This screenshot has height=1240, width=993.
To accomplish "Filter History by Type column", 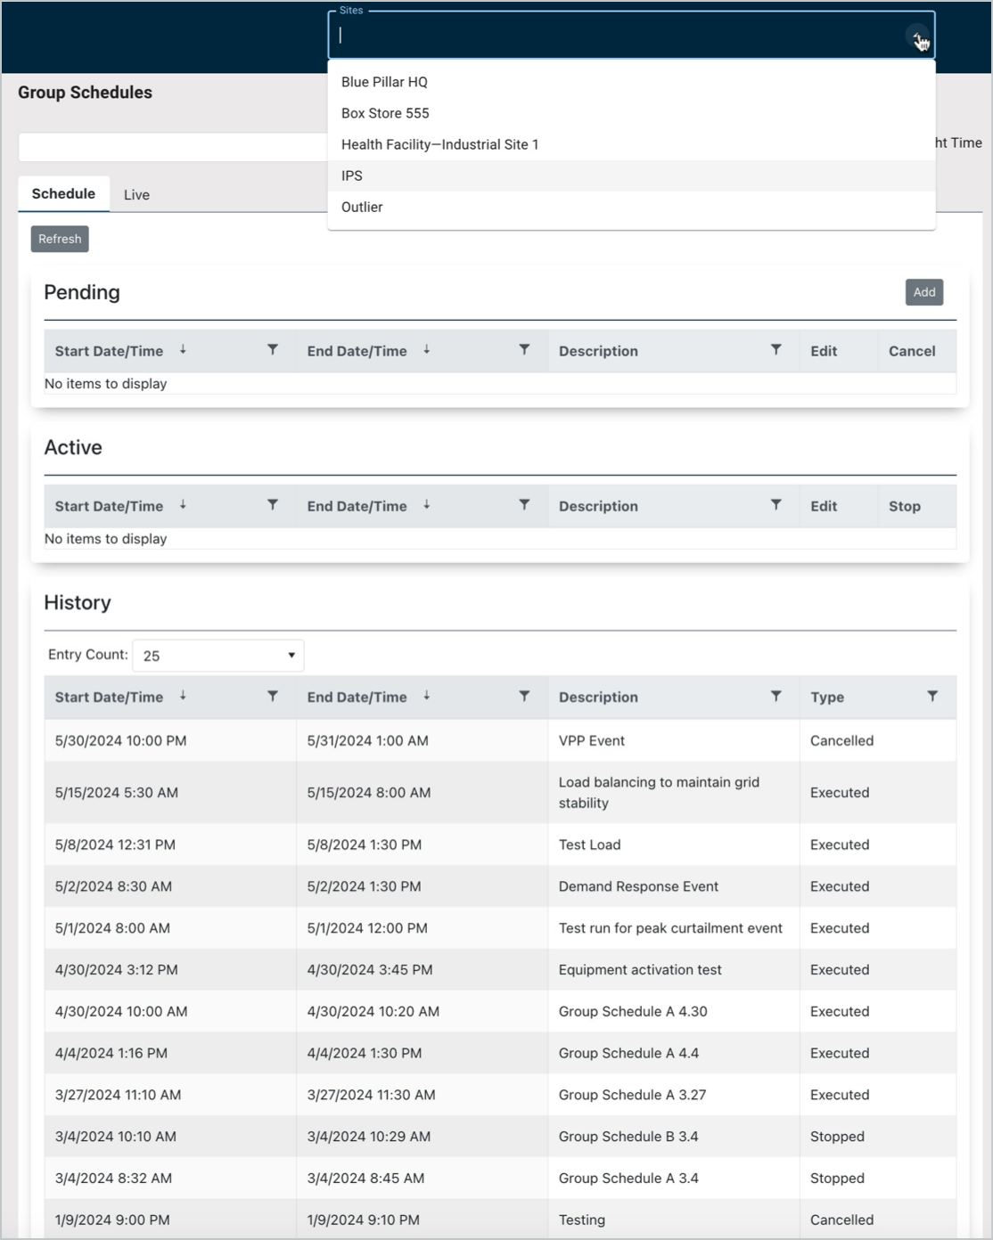I will (x=932, y=696).
